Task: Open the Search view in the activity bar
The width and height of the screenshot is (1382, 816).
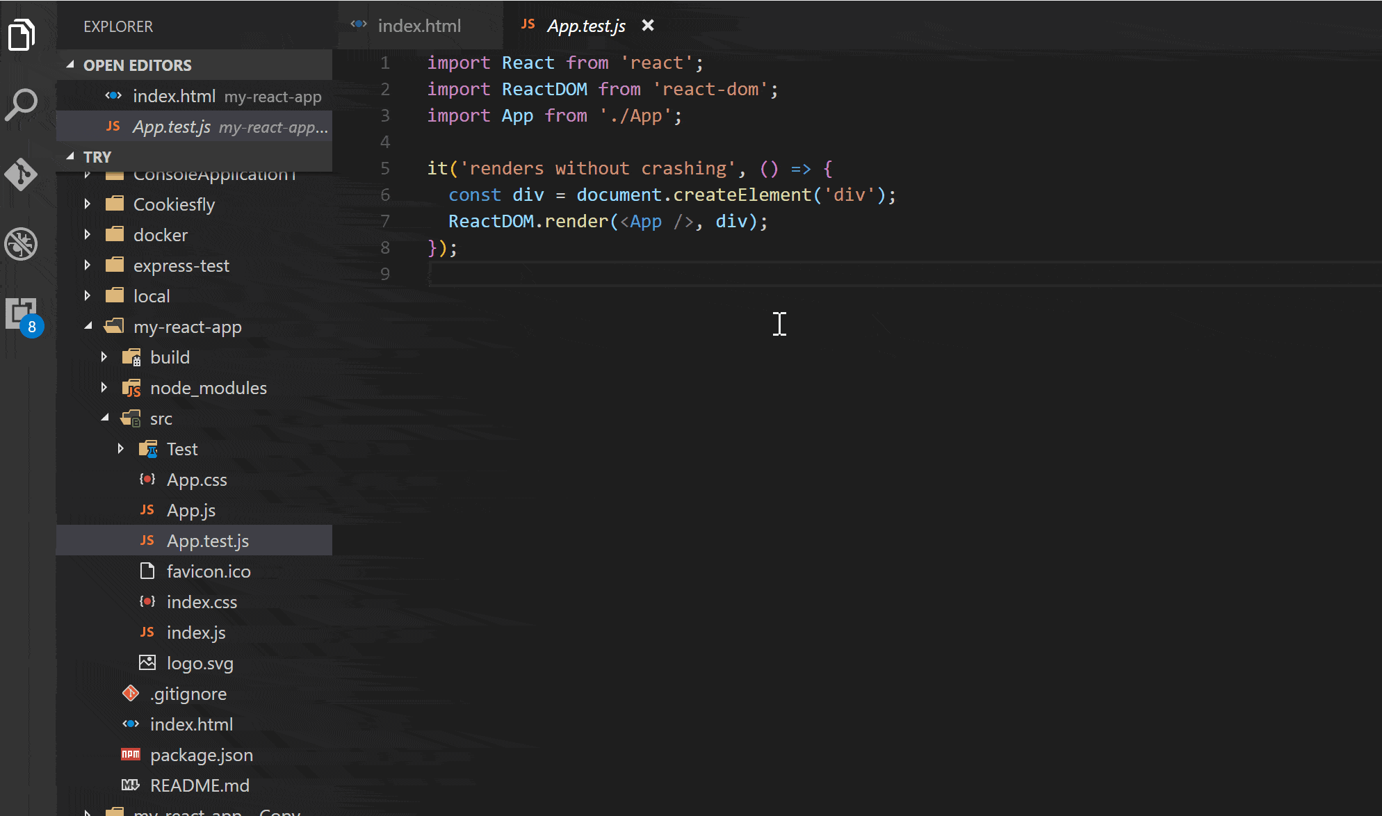Action: 21,104
